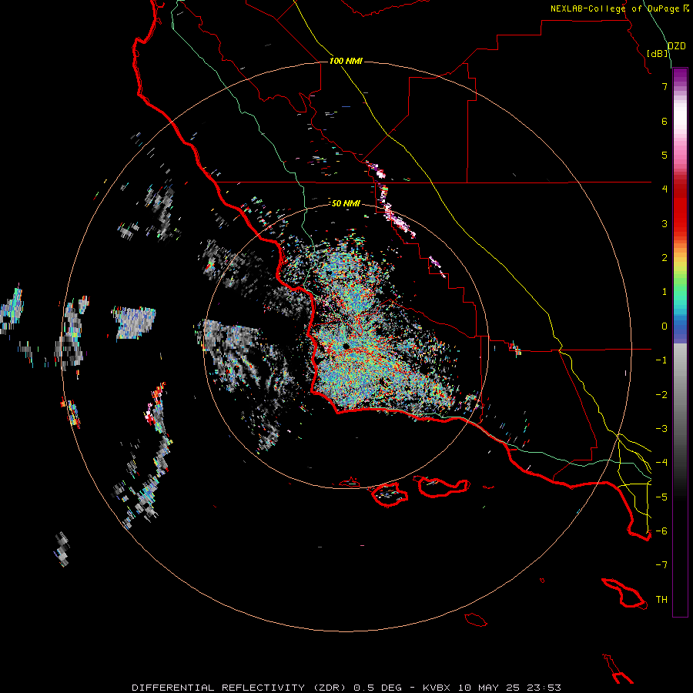Screen dimensions: 693x693
Task: Click the KVBX radar station identifier
Action: (x=437, y=688)
